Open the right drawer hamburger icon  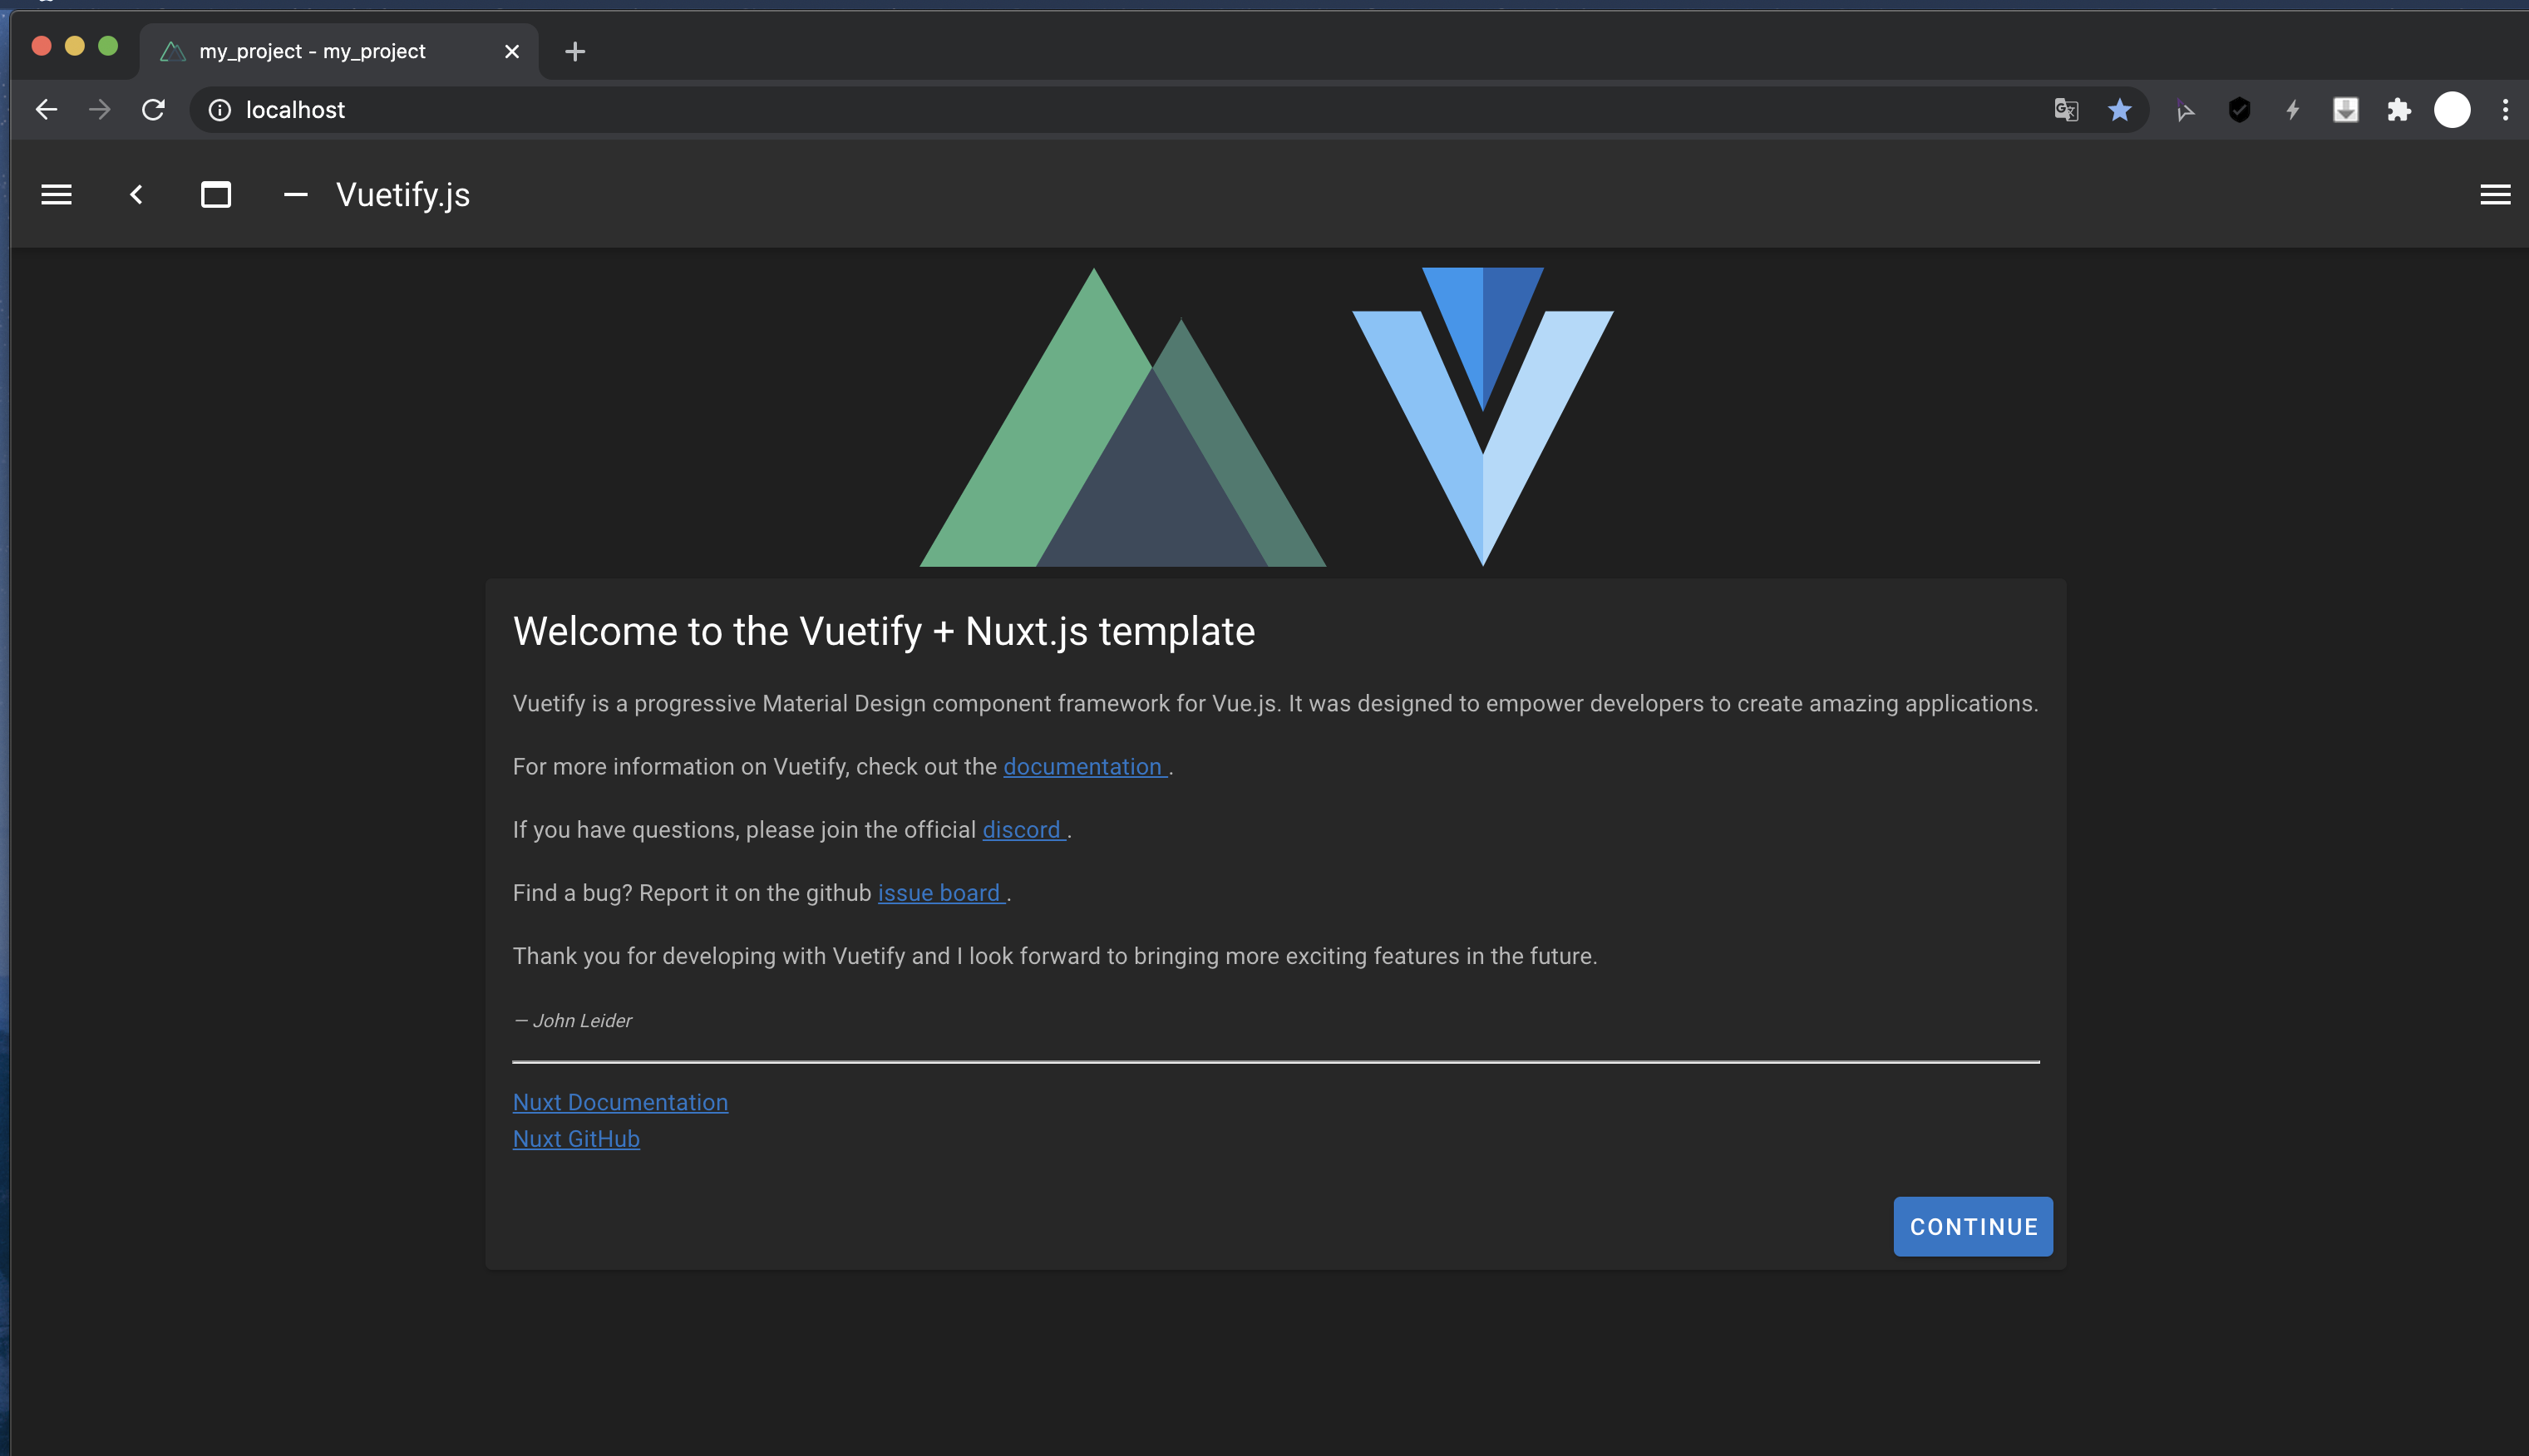(2495, 194)
